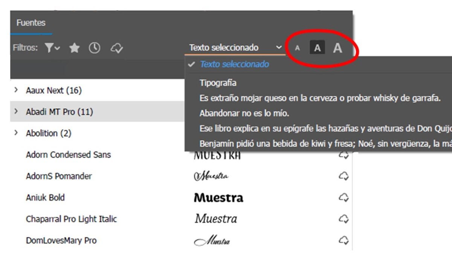Select 'Abandonar no es lo mío' sample
This screenshot has height=254, width=452.
244,113
